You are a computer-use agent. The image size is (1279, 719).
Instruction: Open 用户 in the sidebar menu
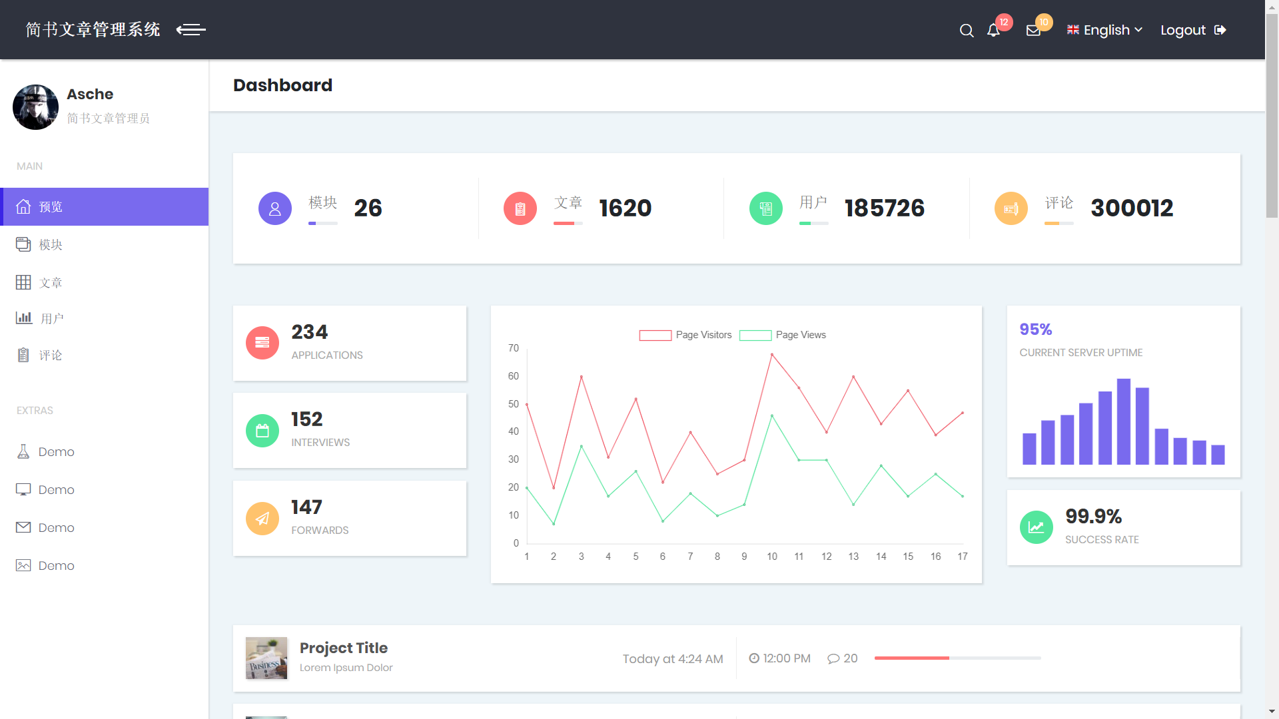[x=52, y=319]
